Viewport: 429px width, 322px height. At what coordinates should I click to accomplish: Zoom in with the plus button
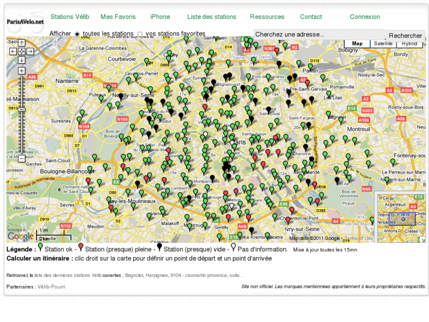21,71
